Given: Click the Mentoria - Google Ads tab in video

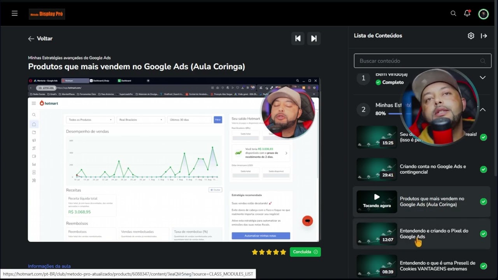Looking at the screenshot, I should (46, 80).
